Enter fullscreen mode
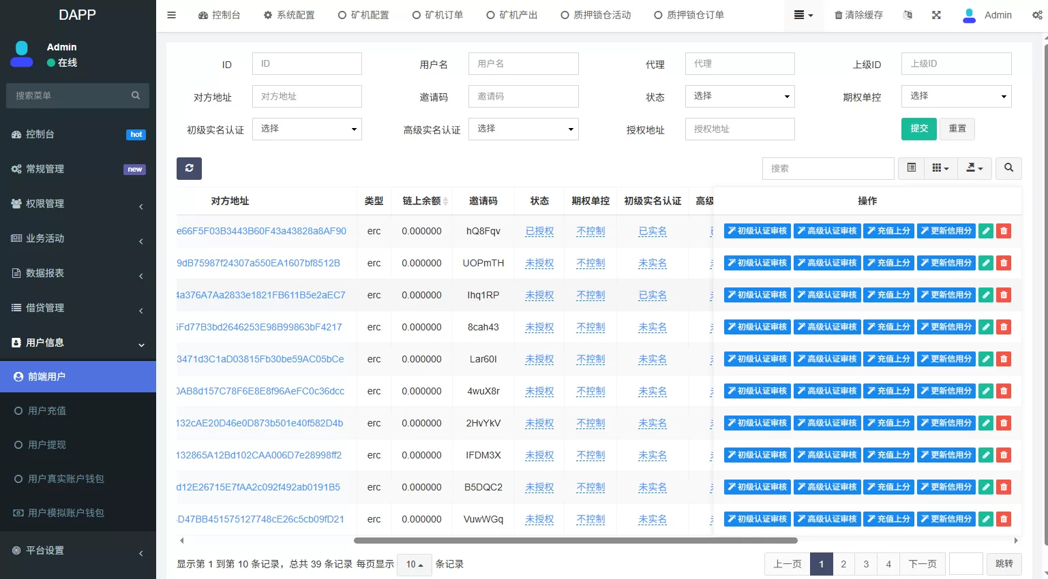The image size is (1048, 579). (x=936, y=14)
